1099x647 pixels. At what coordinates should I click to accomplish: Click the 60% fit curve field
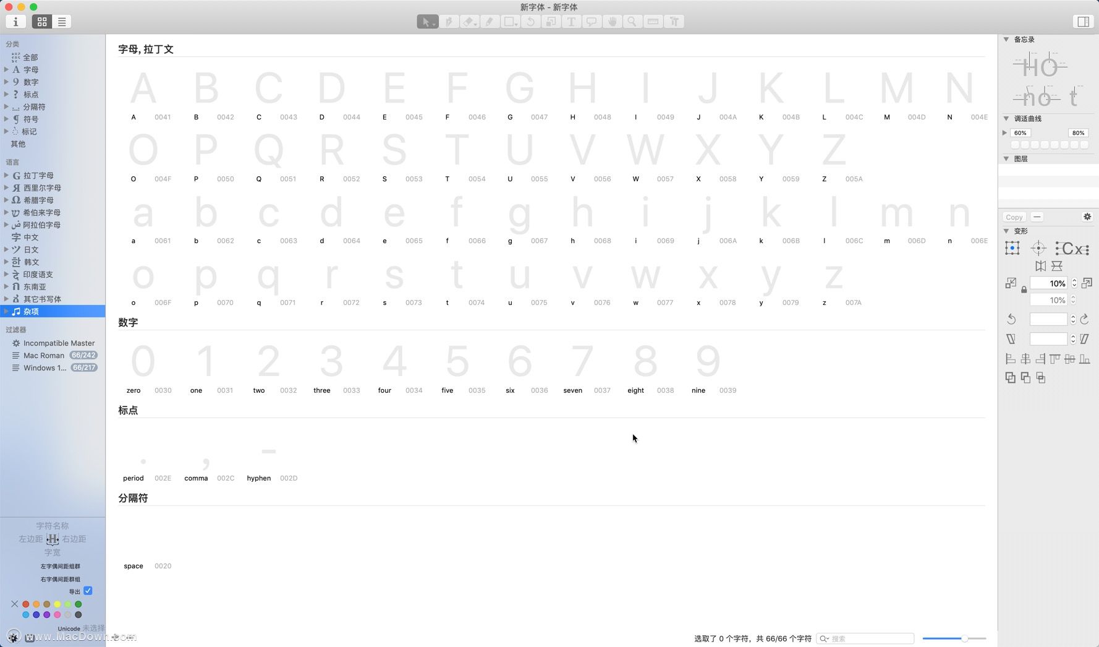[x=1020, y=133]
